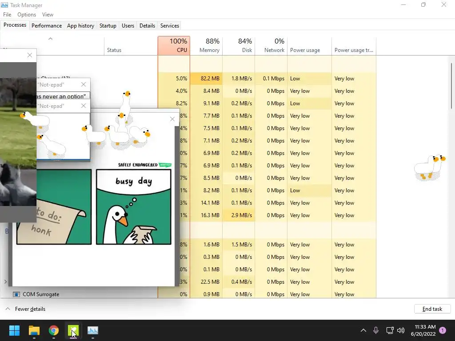Screen dimensions: 455x341
Task: Click the 16.3 MB memory value
Action: point(210,215)
